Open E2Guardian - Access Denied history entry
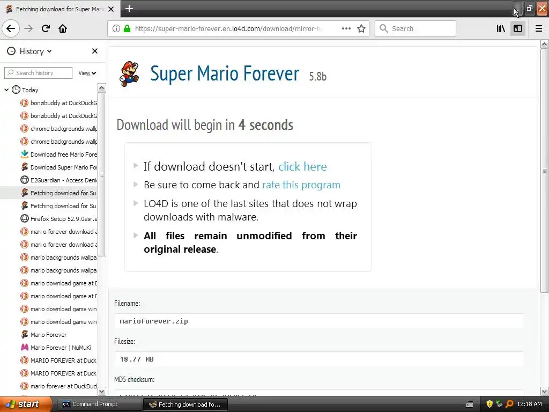The image size is (549, 412). coord(59,180)
